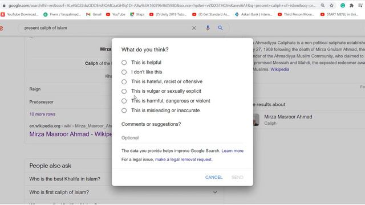Open Mirza Masroor Ahmad Wikipedia result
Screen dimensions: 365x205
(x=71, y=134)
